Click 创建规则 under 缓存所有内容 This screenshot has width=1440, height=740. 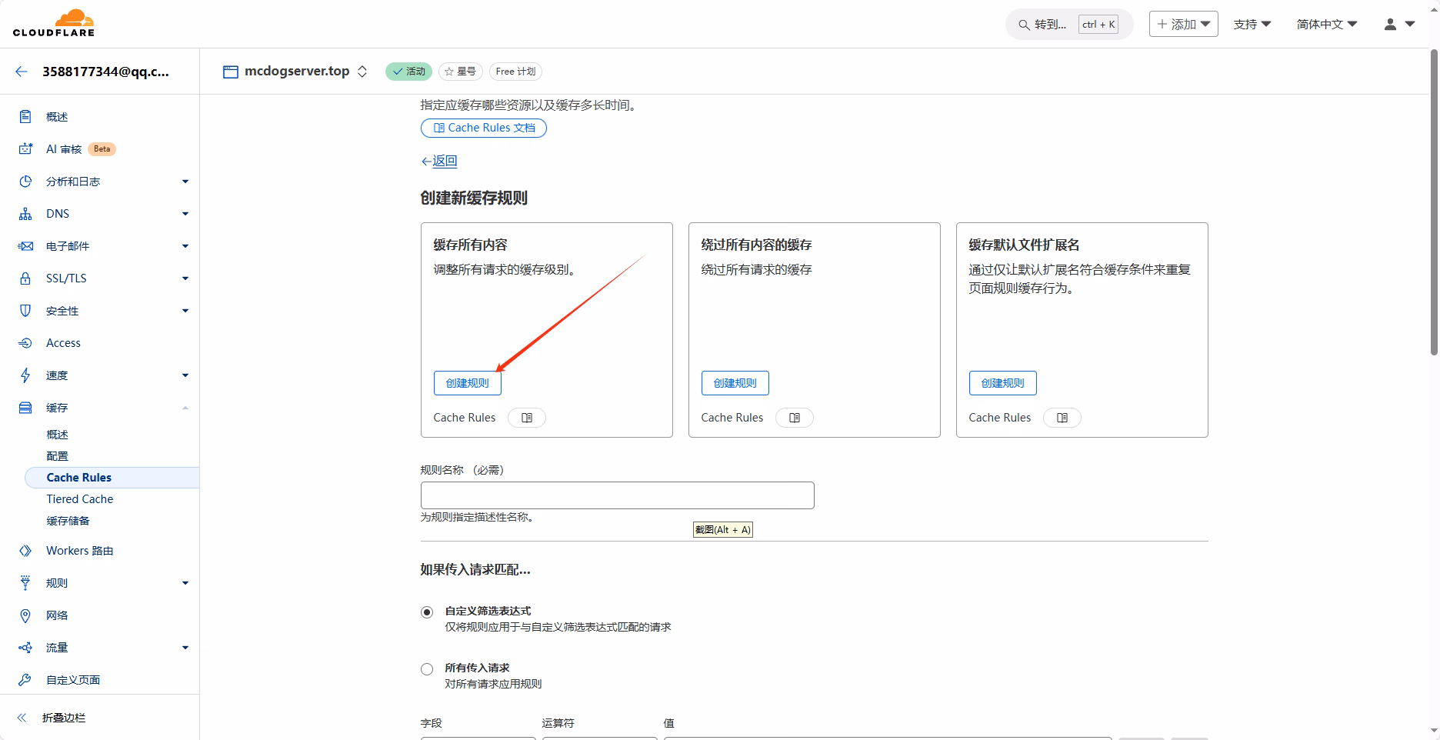(467, 383)
